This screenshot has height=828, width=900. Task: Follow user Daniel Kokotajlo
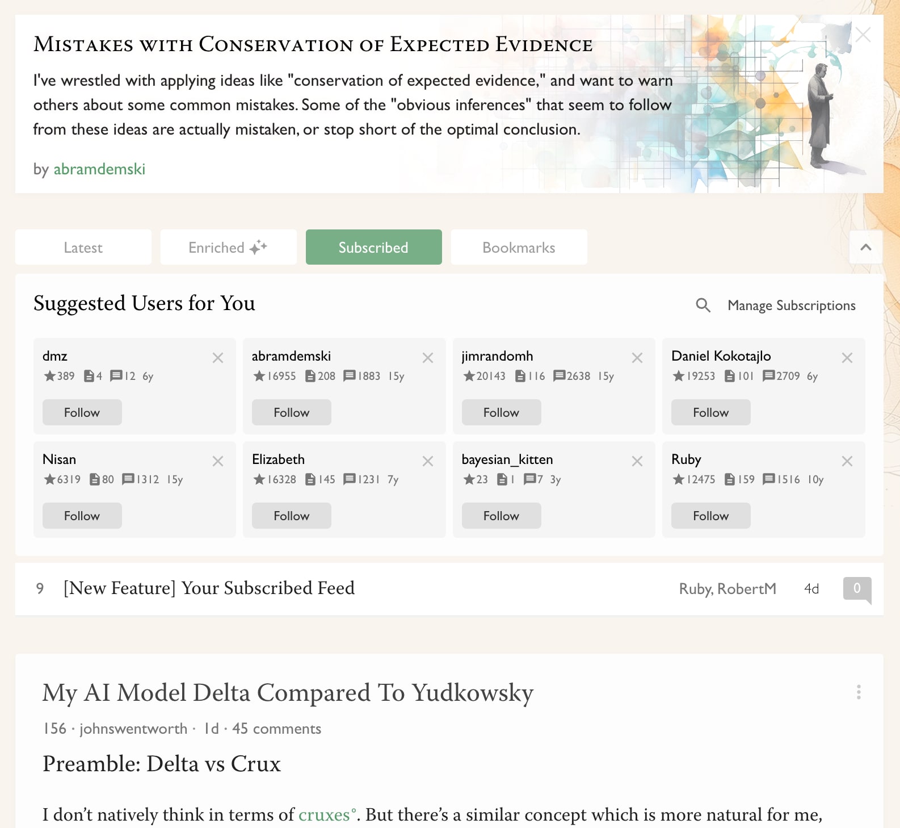(x=711, y=412)
